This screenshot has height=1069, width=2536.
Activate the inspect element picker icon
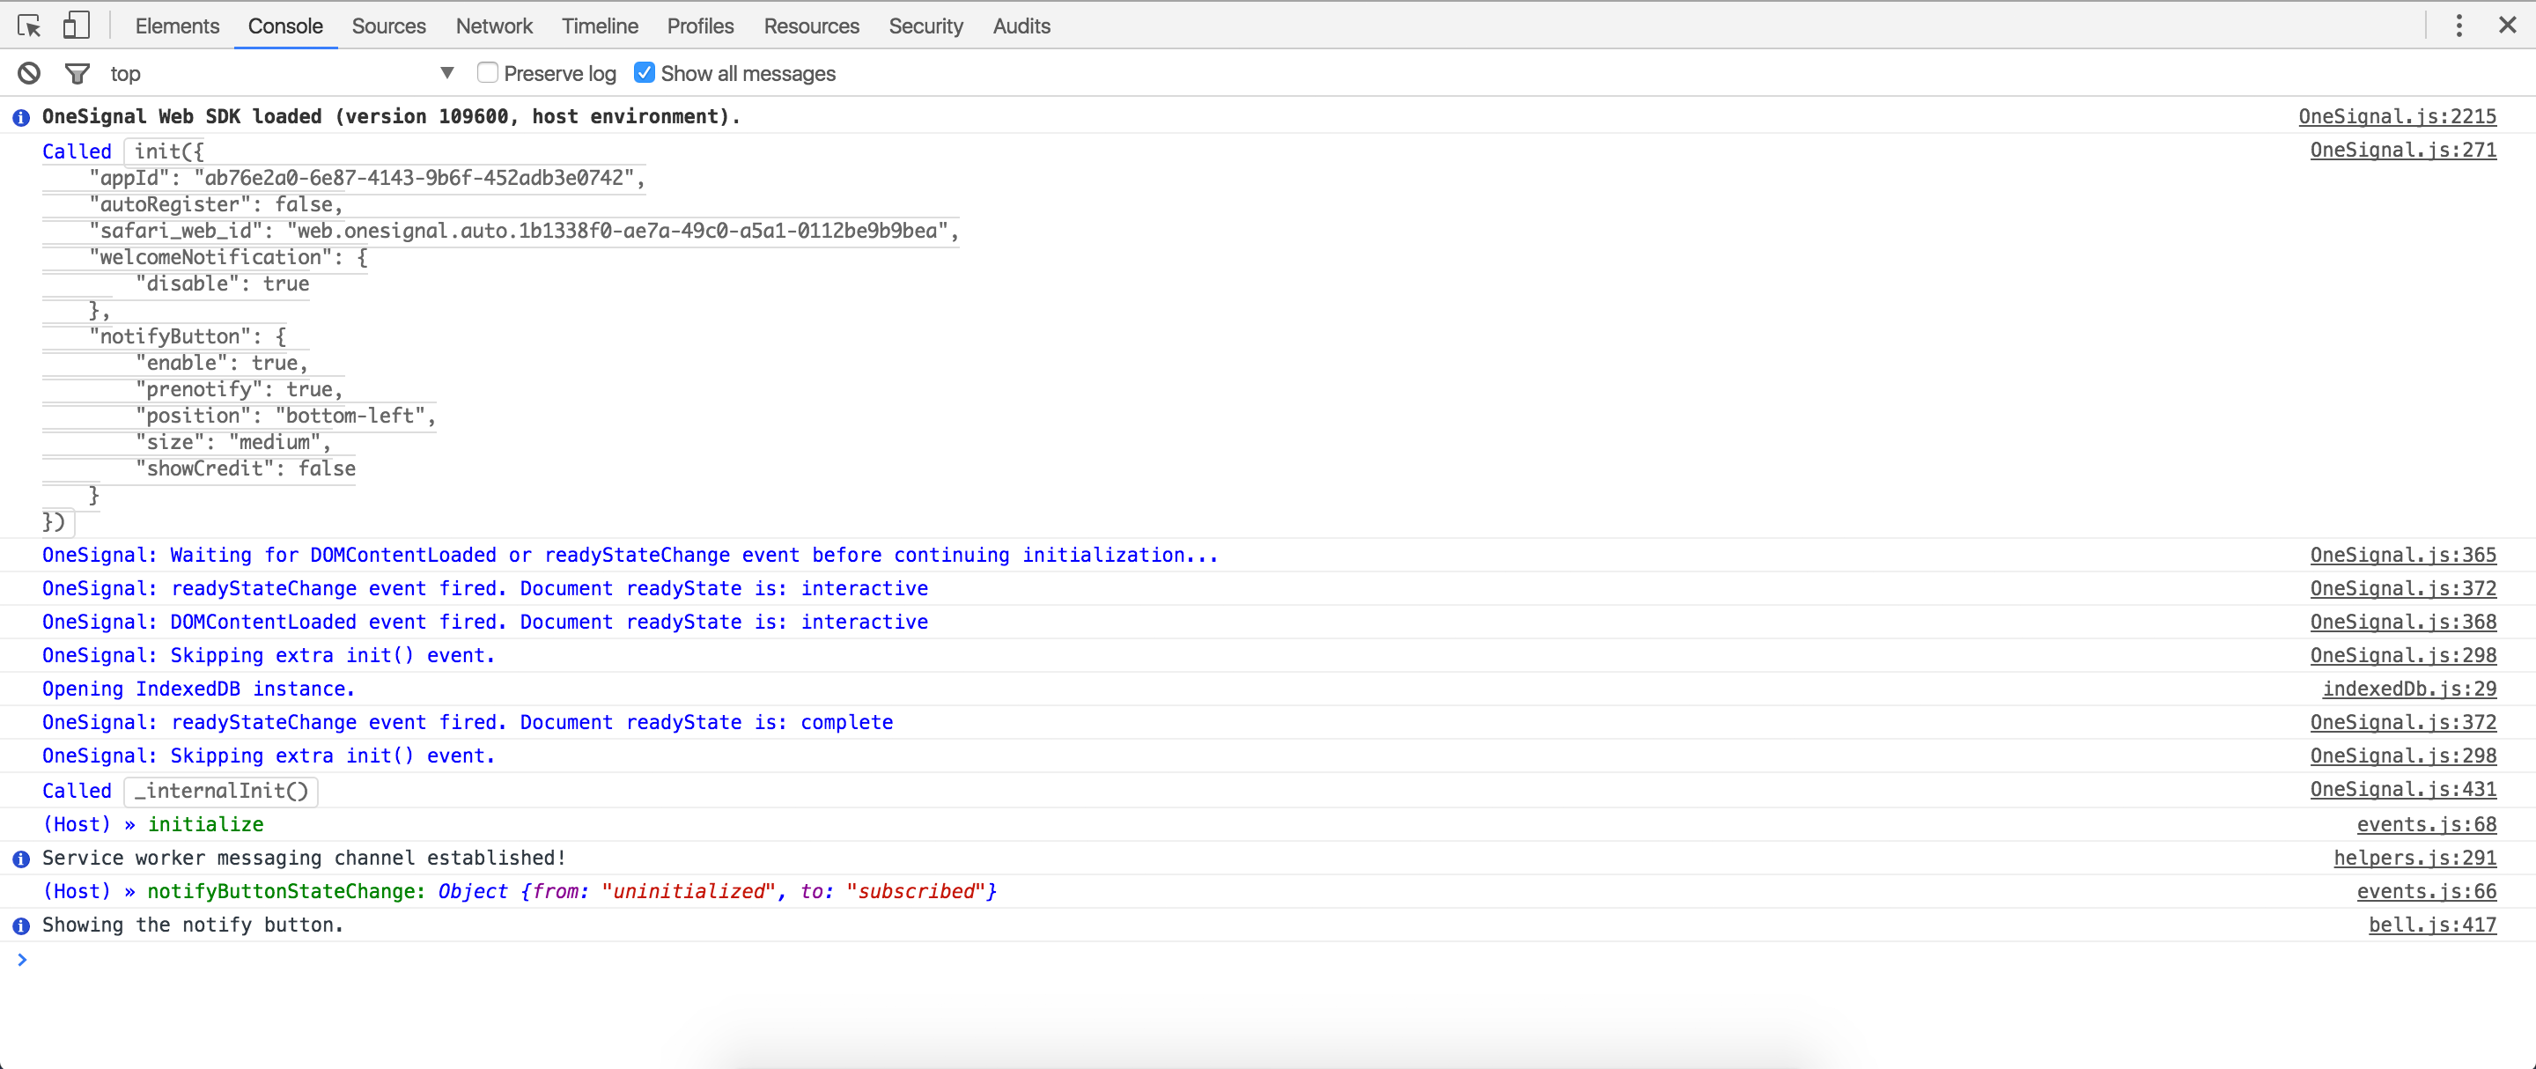(x=28, y=26)
